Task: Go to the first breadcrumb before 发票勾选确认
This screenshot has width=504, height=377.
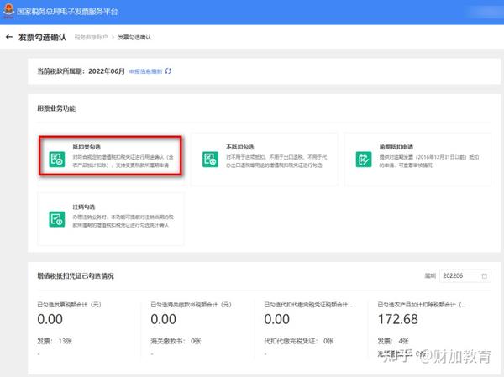Action: (91, 37)
